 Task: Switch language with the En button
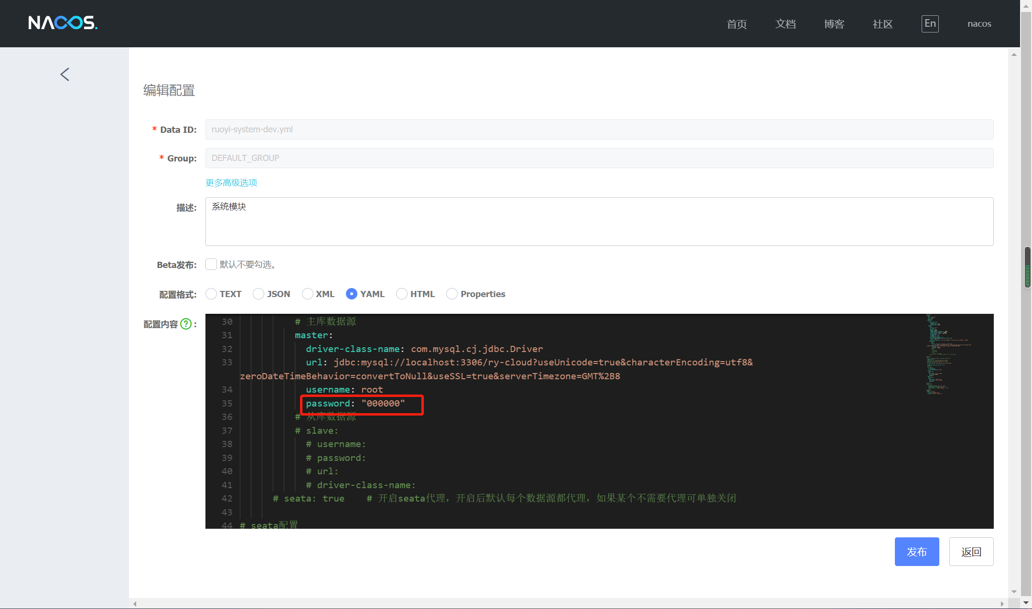coord(930,23)
